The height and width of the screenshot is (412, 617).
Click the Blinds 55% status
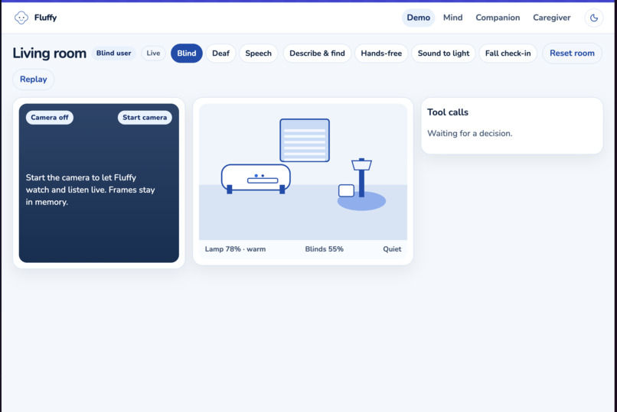pyautogui.click(x=325, y=249)
